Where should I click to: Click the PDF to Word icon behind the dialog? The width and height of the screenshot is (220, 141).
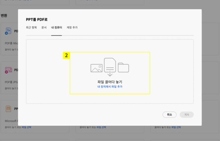8,31
